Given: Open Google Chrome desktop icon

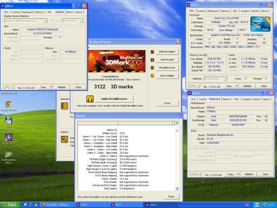Looking at the screenshot, I should click(8, 104).
